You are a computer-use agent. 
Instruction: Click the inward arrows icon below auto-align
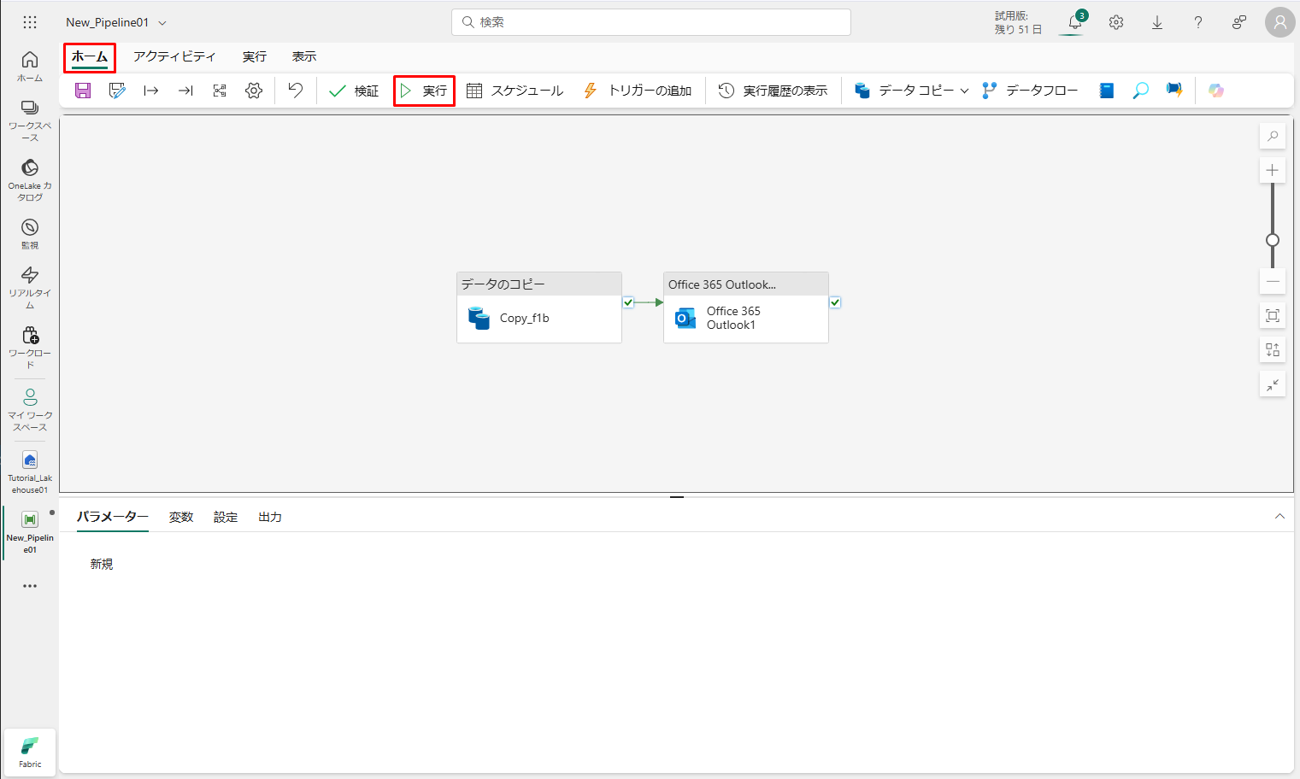click(1273, 384)
